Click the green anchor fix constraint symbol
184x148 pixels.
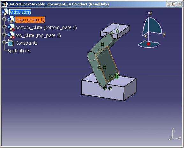click(x=117, y=76)
